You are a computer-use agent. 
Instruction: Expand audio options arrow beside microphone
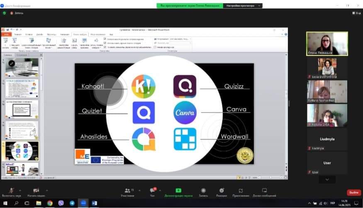pos(20,191)
